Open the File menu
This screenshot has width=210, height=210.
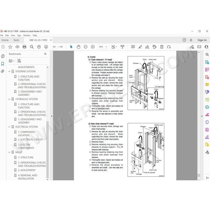pyautogui.click(x=2, y=35)
